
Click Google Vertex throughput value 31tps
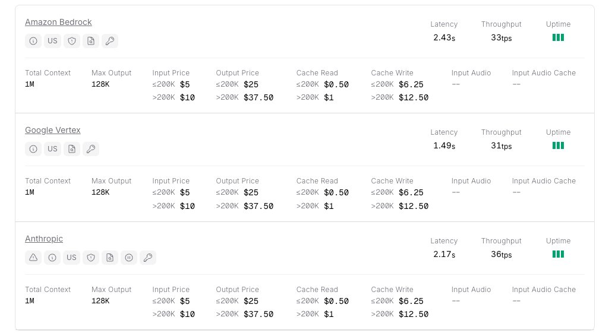pyautogui.click(x=501, y=146)
